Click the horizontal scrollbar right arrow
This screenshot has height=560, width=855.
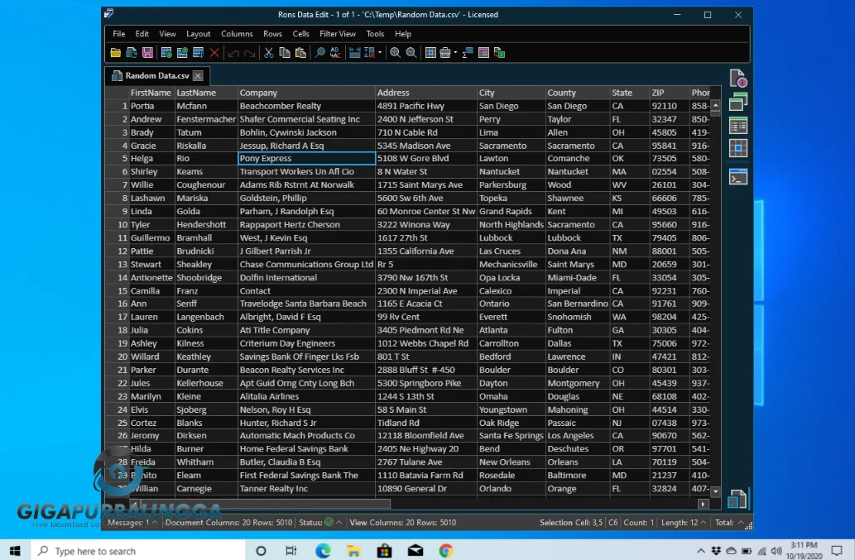pyautogui.click(x=704, y=504)
